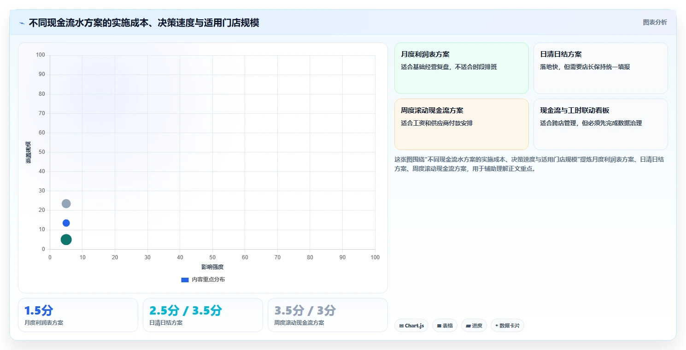
Task: Select the dark green bubble on chart
Action: pos(66,239)
